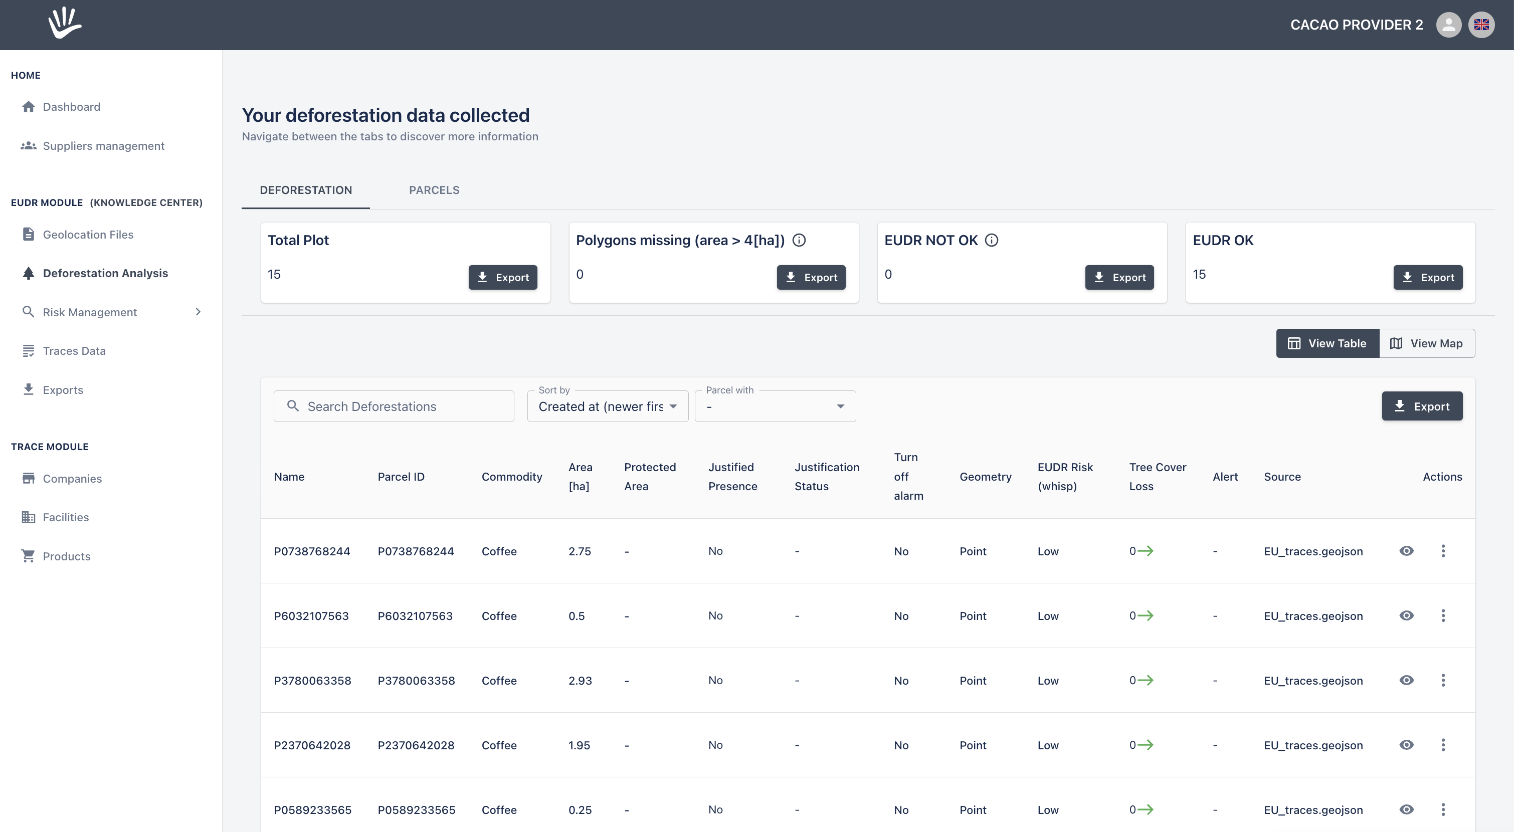Open the Parcel with filter dropdown
This screenshot has height=832, width=1514.
coord(775,406)
